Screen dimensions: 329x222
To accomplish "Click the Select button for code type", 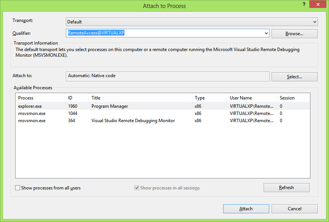I will (294, 77).
